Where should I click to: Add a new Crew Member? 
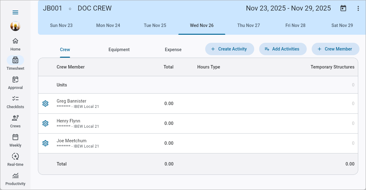pos(336,49)
